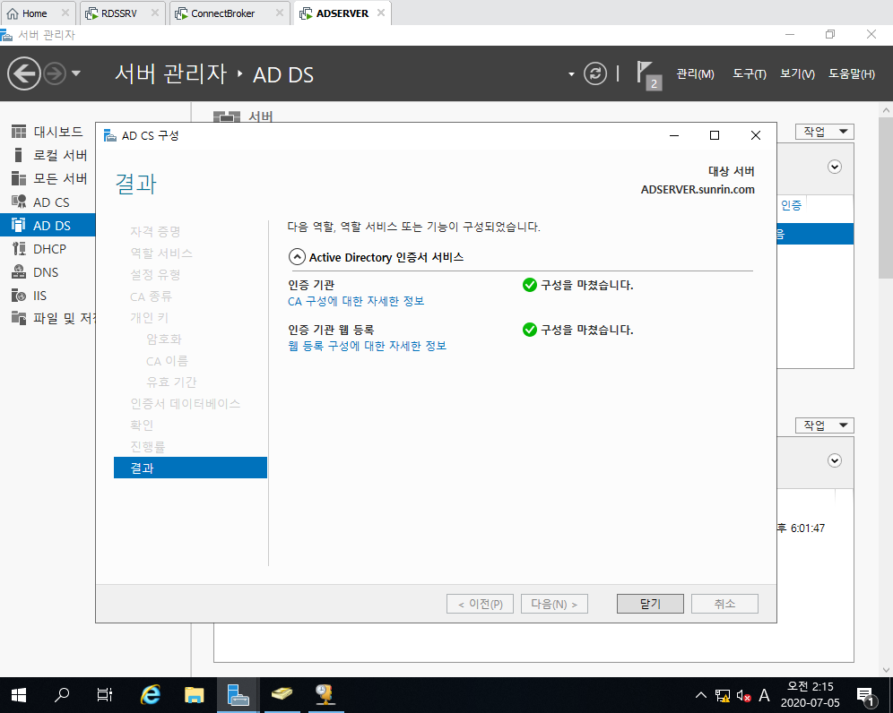Open the 도구(T) menu

point(749,74)
